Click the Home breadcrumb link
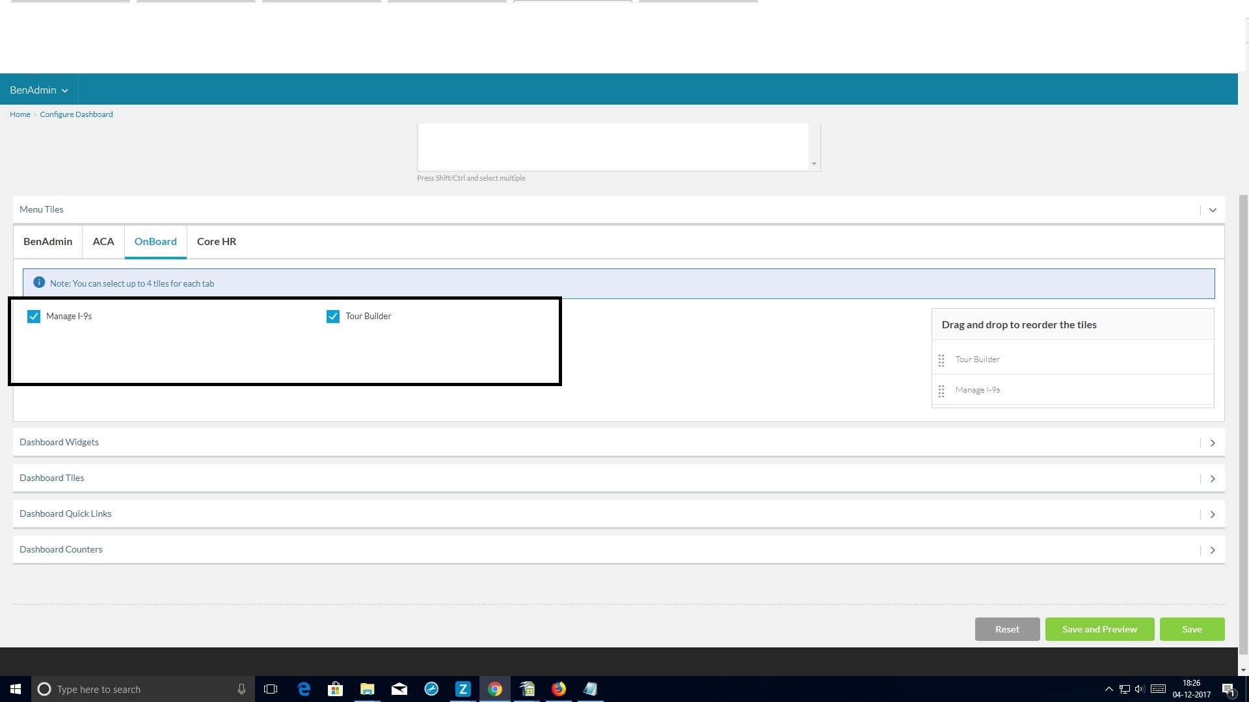Image resolution: width=1249 pixels, height=702 pixels. [20, 114]
